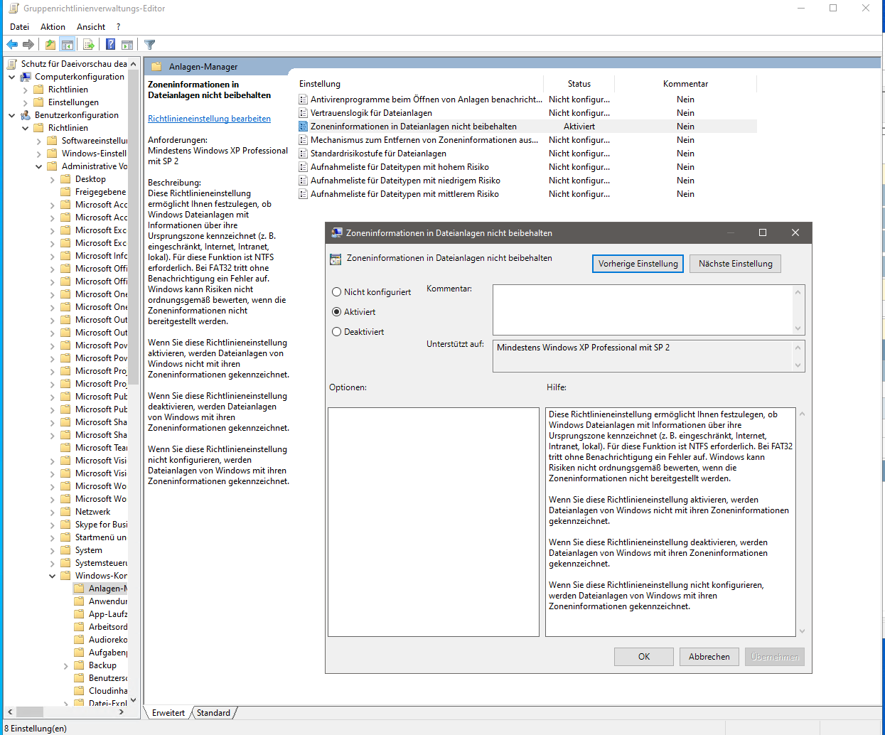Open help via blue question mark icon
This screenshot has height=735, width=885.
110,45
